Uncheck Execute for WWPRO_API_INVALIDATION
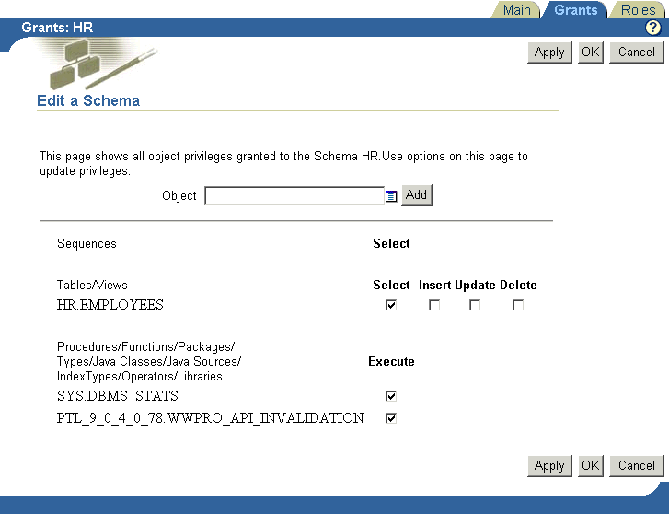The image size is (669, 514). click(x=391, y=418)
